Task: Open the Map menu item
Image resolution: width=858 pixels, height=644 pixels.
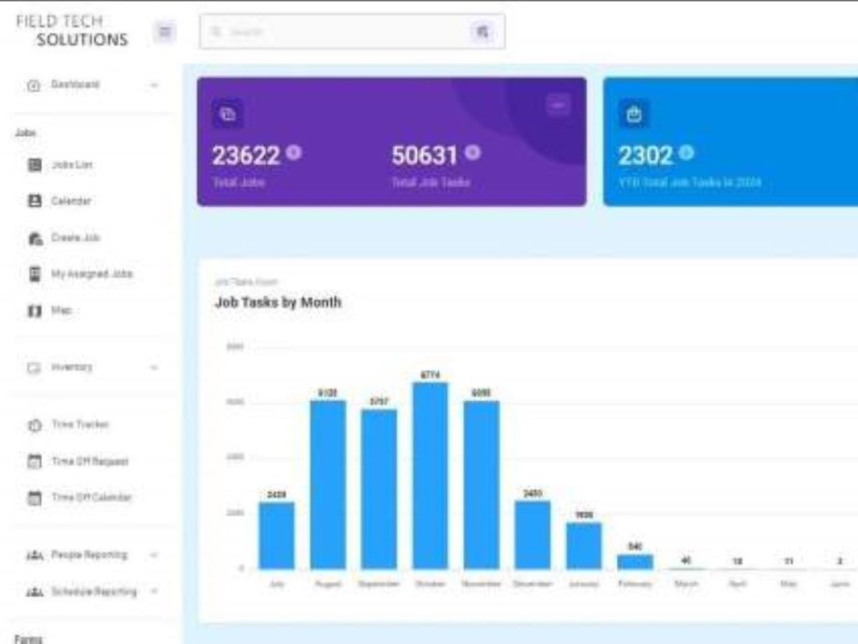Action: 61,310
